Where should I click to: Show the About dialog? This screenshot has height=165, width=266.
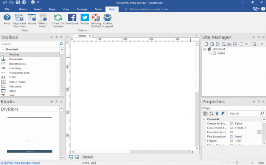point(32,20)
